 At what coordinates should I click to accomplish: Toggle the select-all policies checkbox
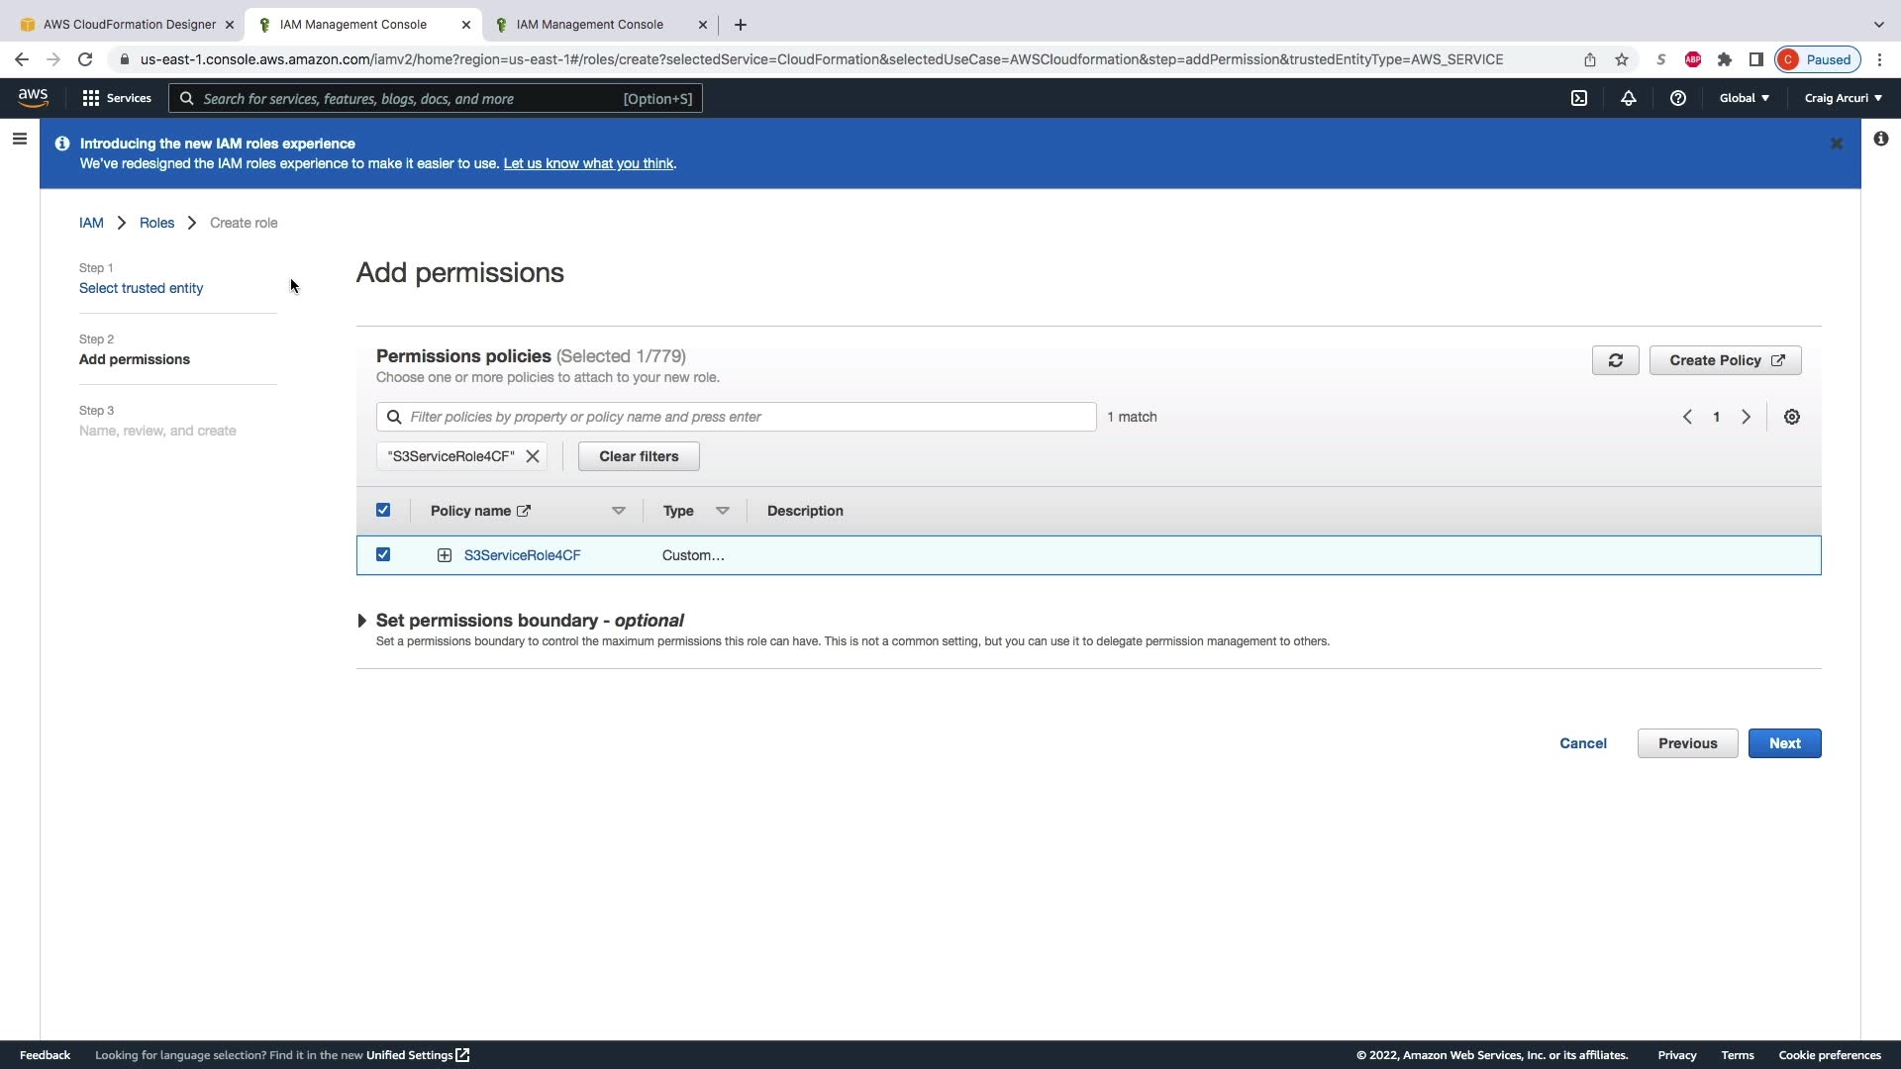tap(383, 511)
